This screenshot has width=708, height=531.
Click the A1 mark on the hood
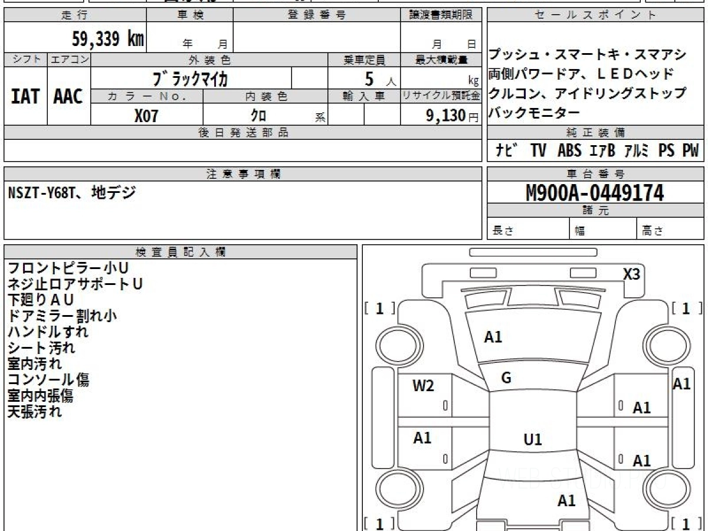point(493,337)
